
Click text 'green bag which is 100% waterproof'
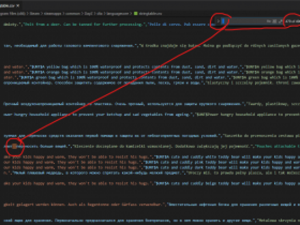coord(72,78)
